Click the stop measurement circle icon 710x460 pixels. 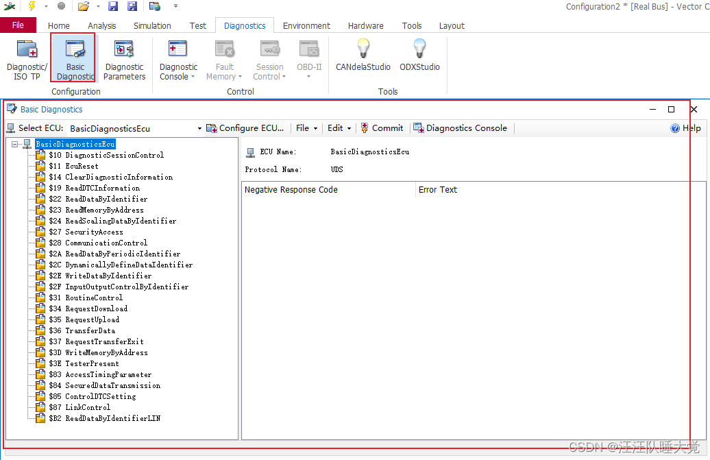(61, 6)
